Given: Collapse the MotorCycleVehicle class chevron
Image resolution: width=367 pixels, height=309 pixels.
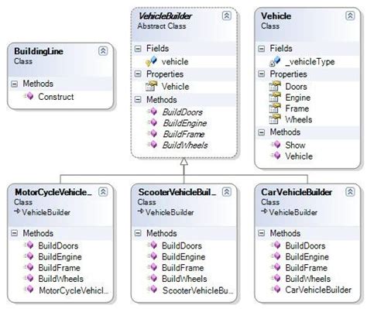Looking at the screenshot, I should tap(103, 192).
